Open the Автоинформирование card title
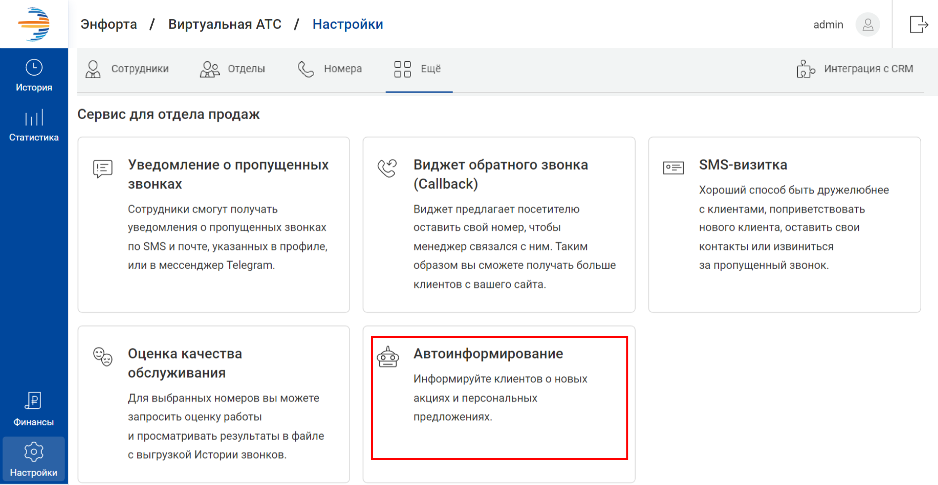The height and width of the screenshot is (485, 938). [x=488, y=354]
